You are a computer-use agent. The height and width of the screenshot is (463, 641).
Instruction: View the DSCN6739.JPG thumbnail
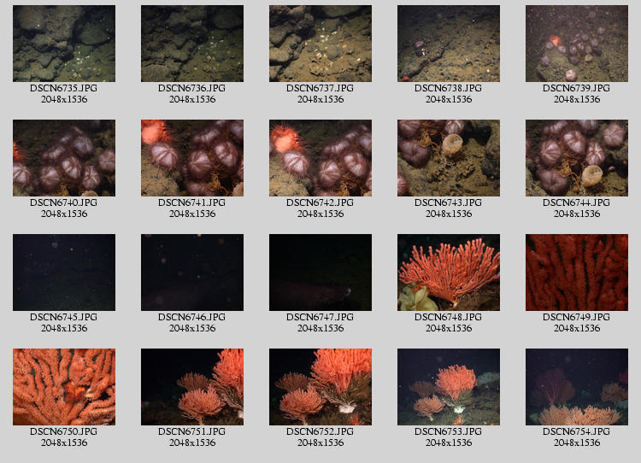577,44
